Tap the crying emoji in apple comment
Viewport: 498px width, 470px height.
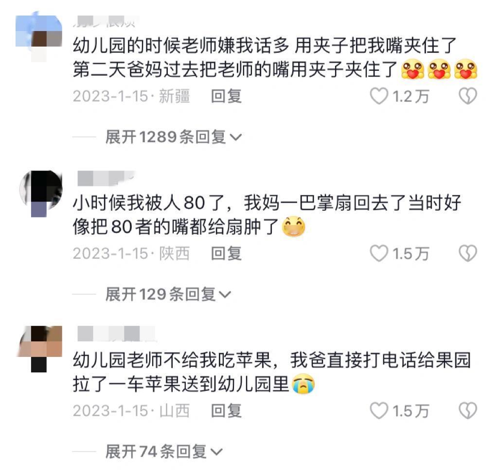tap(303, 384)
